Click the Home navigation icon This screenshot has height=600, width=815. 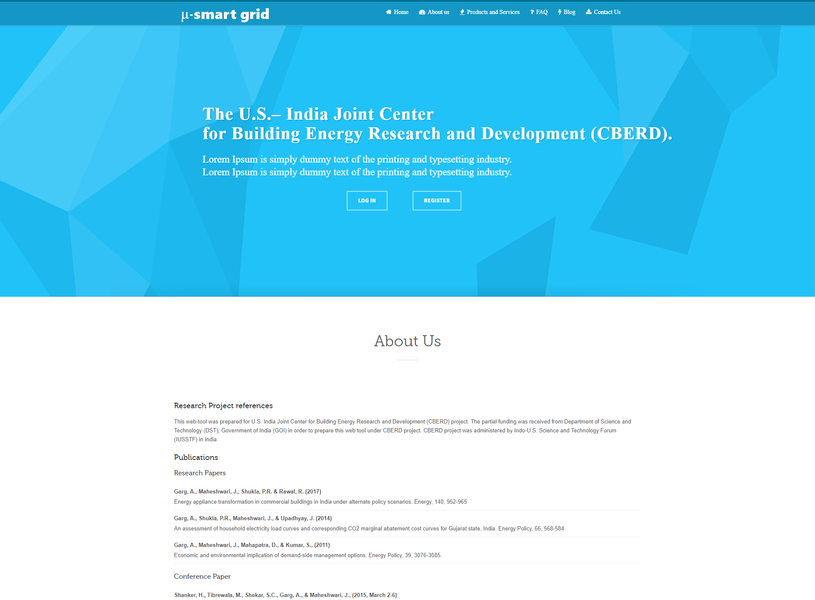(x=389, y=12)
